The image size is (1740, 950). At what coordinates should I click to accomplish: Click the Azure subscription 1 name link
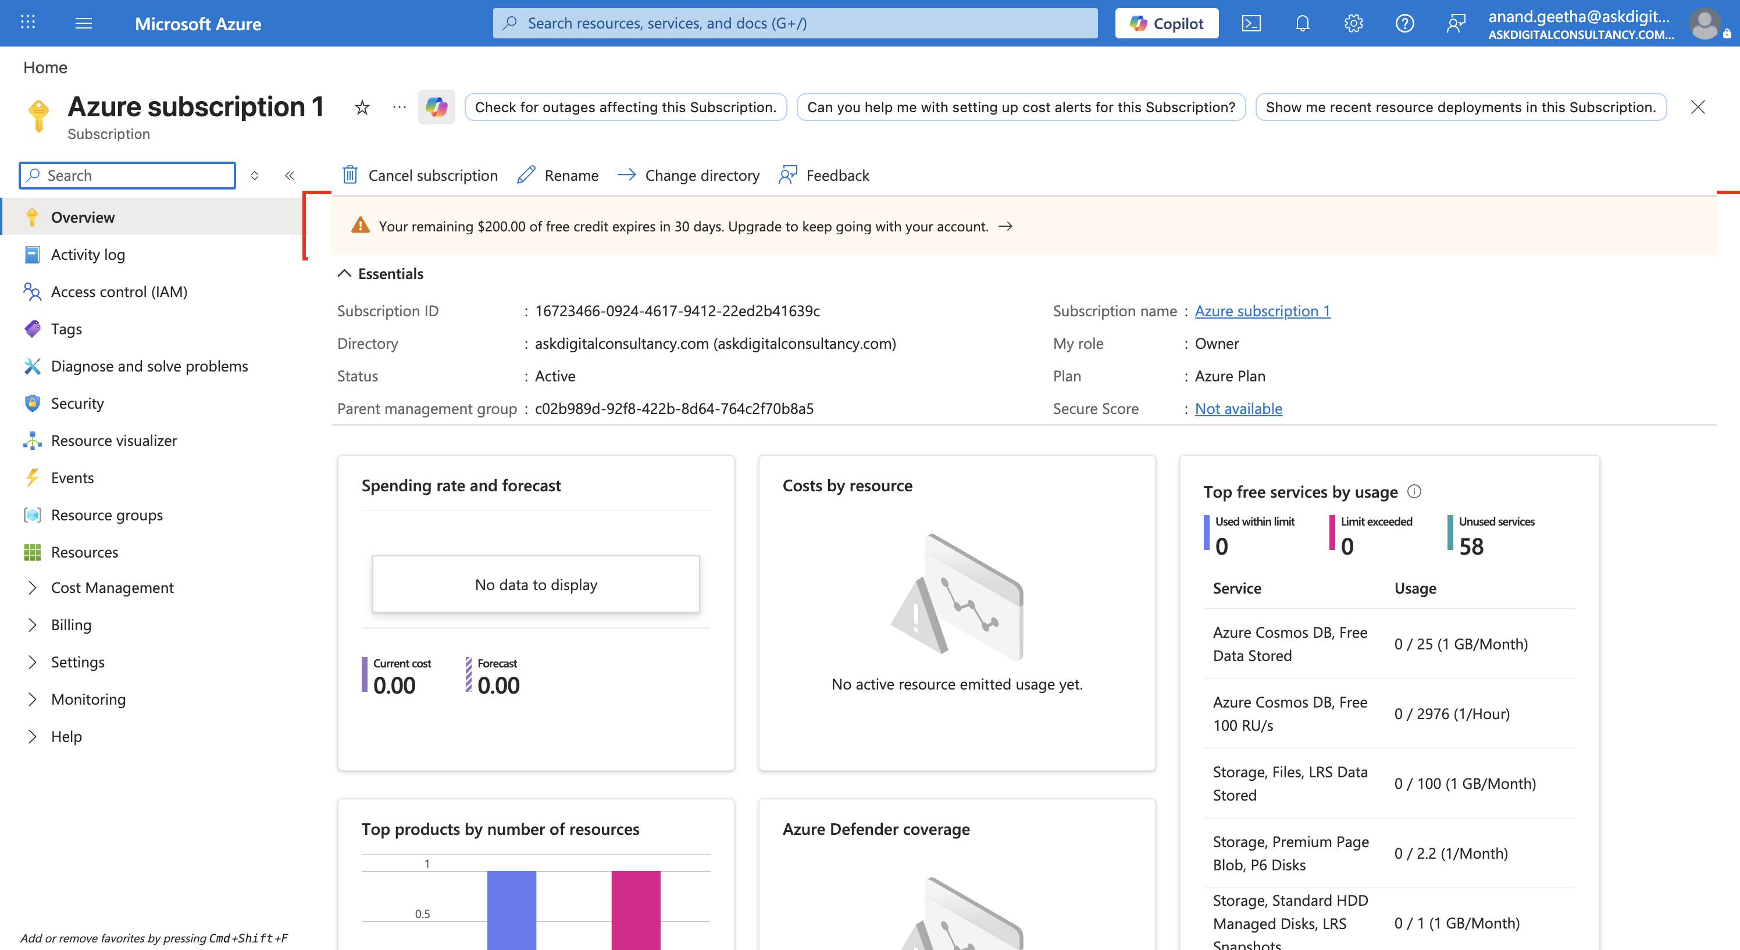pyautogui.click(x=1263, y=310)
